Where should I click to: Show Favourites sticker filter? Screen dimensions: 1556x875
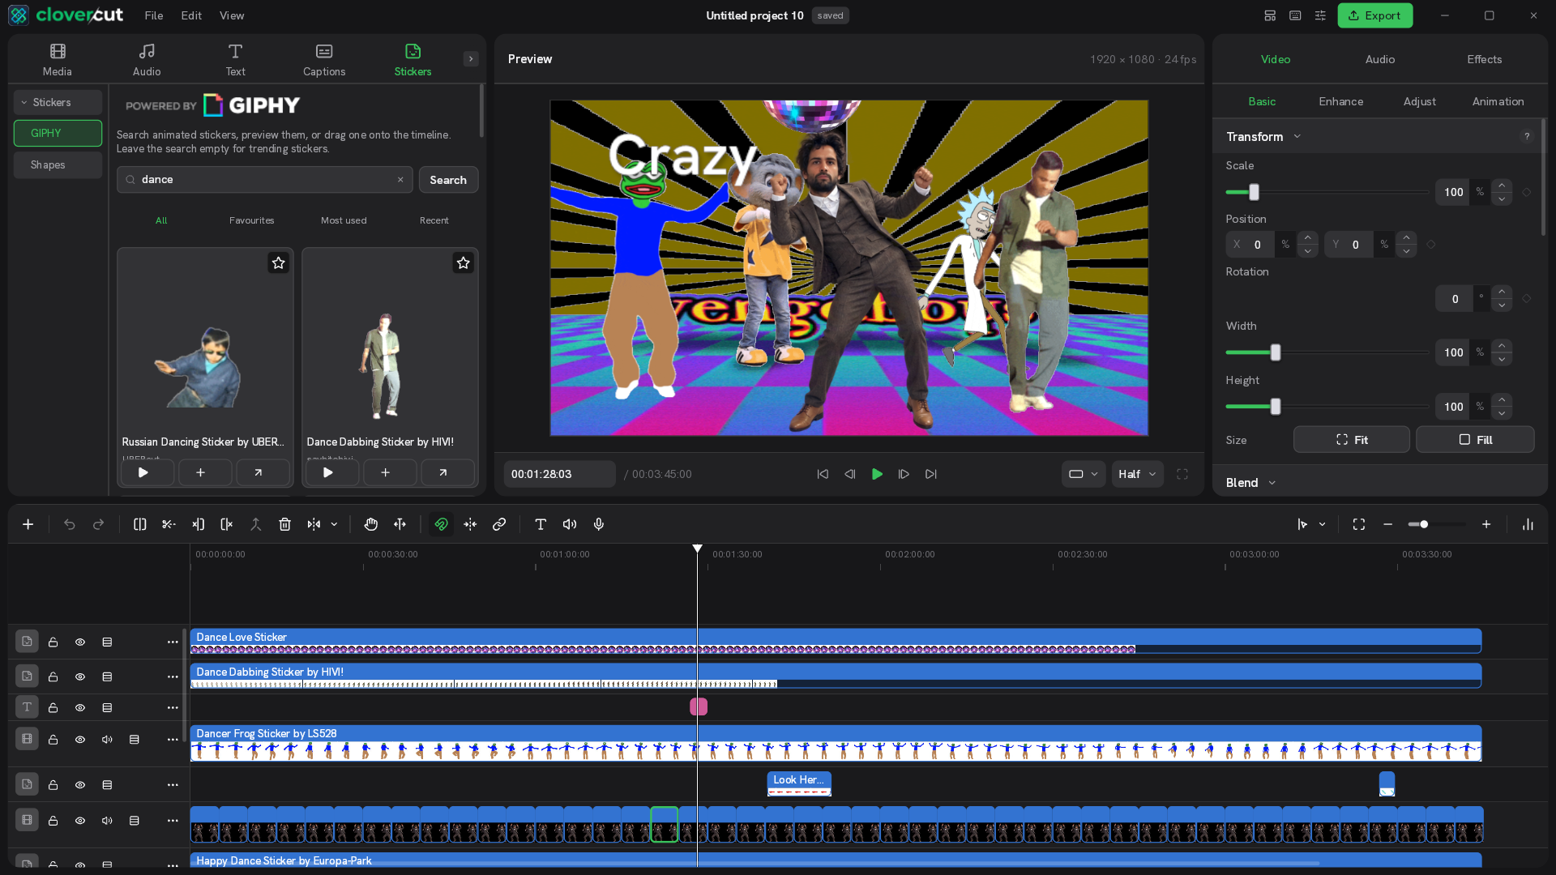click(251, 220)
